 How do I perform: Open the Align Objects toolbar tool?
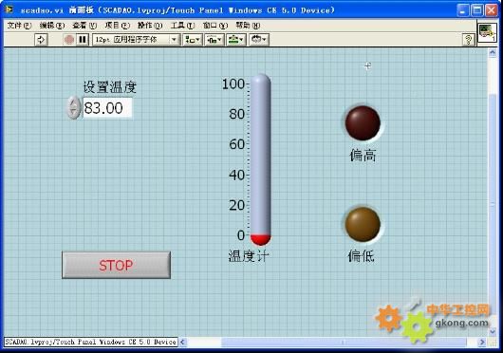point(193,40)
